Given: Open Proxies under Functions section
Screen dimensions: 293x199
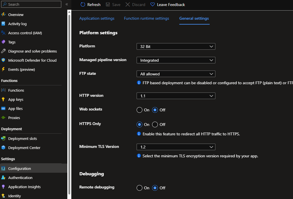Looking at the screenshot, I should coord(14,118).
